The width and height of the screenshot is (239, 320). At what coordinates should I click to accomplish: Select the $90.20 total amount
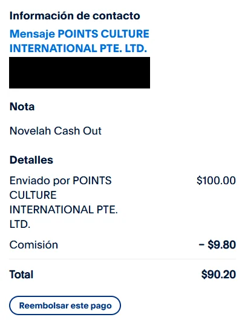coord(218,275)
